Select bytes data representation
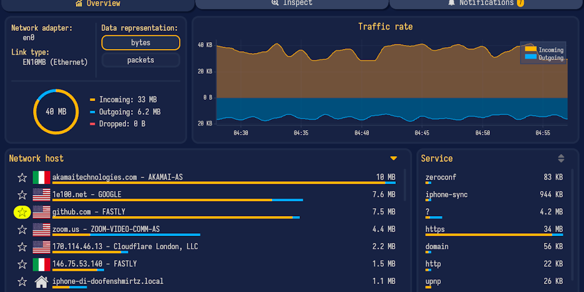This screenshot has height=292, width=584. click(x=141, y=43)
